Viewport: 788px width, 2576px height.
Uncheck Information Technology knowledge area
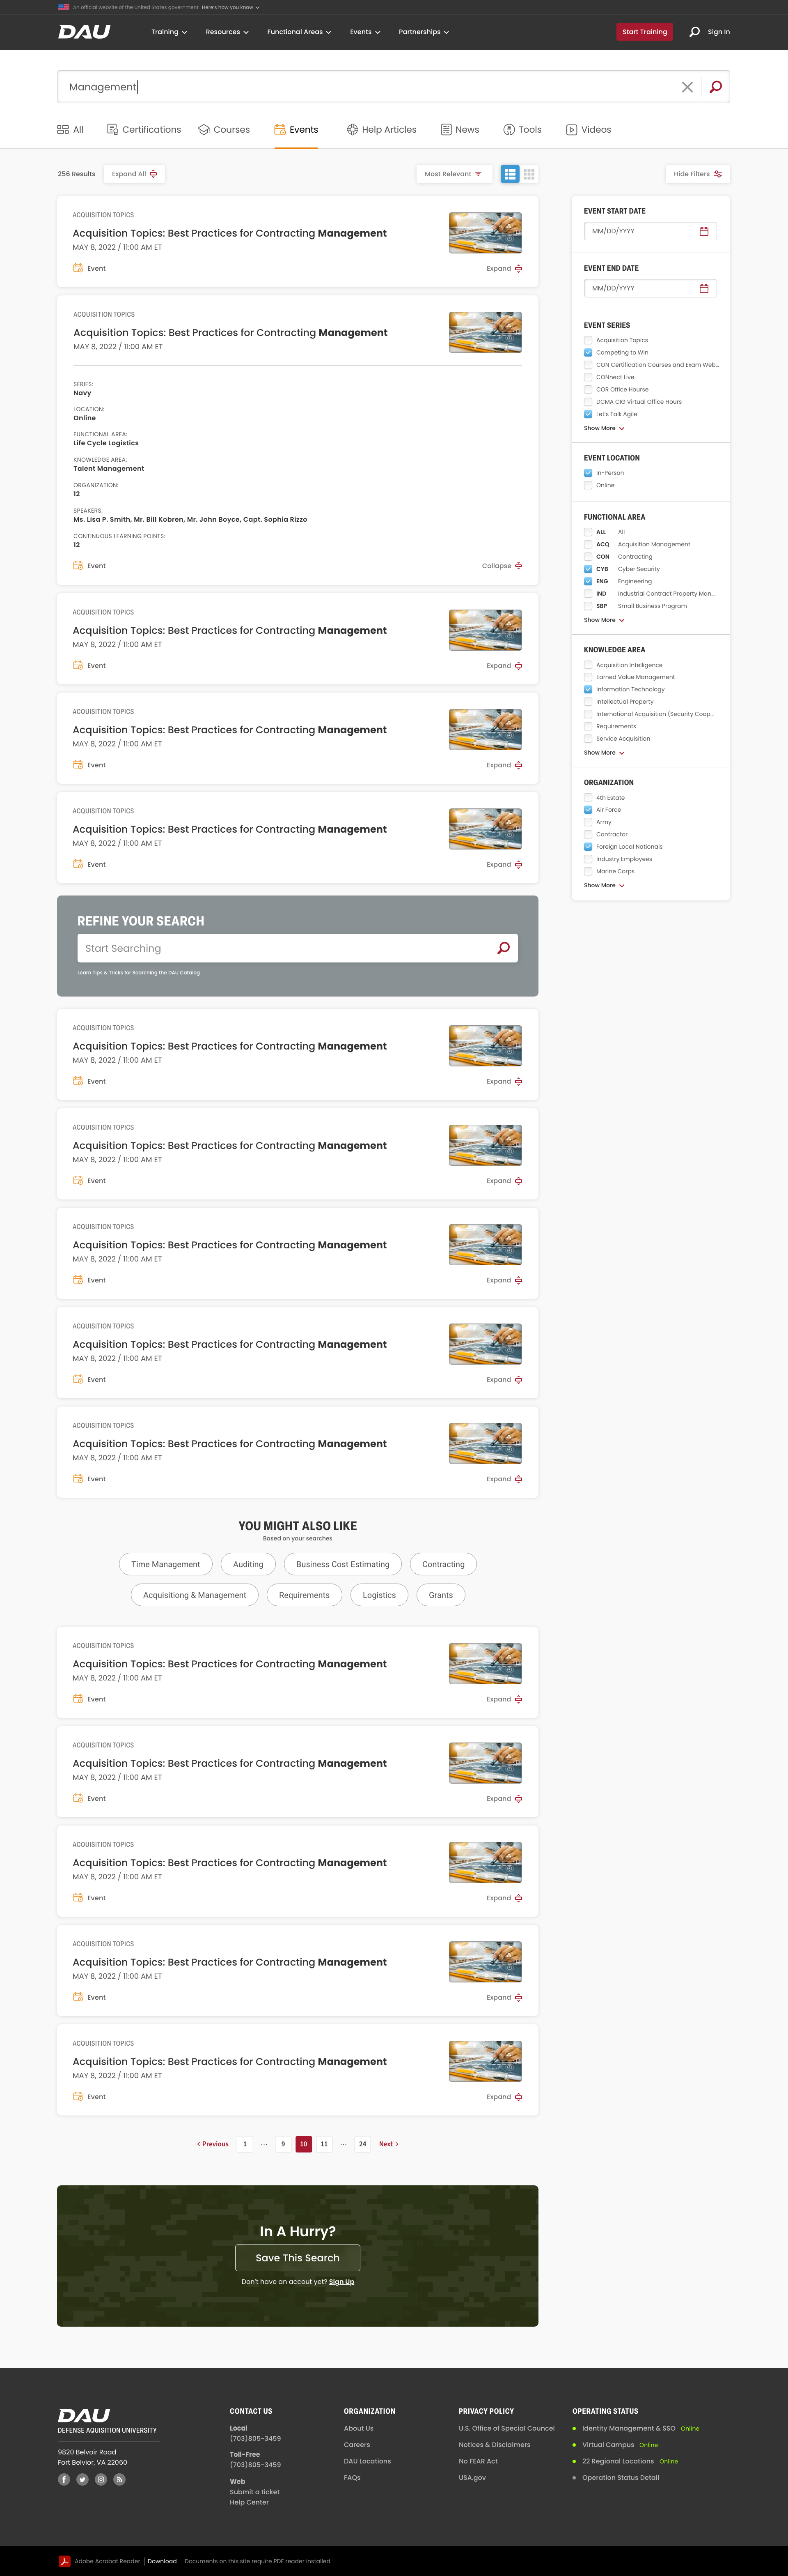(588, 689)
